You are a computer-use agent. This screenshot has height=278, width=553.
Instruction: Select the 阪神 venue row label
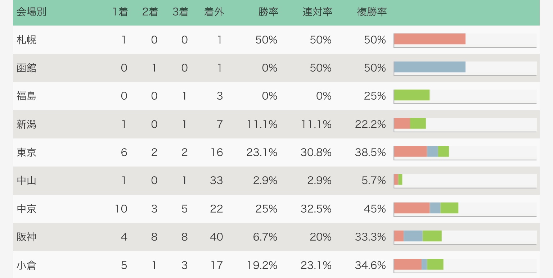pyautogui.click(x=27, y=237)
